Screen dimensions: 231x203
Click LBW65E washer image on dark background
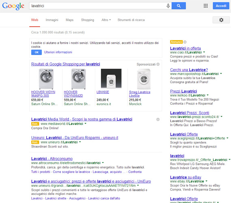click(111, 79)
